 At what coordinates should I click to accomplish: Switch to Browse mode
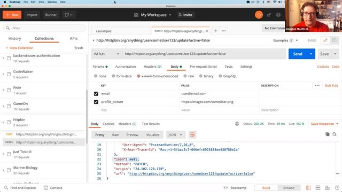click(289, 188)
